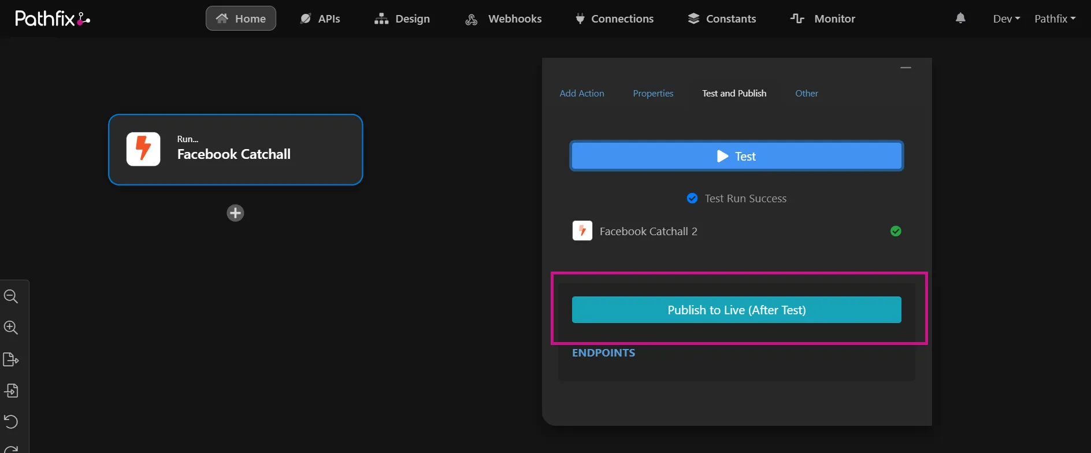Click the green success status icon

coord(896,231)
